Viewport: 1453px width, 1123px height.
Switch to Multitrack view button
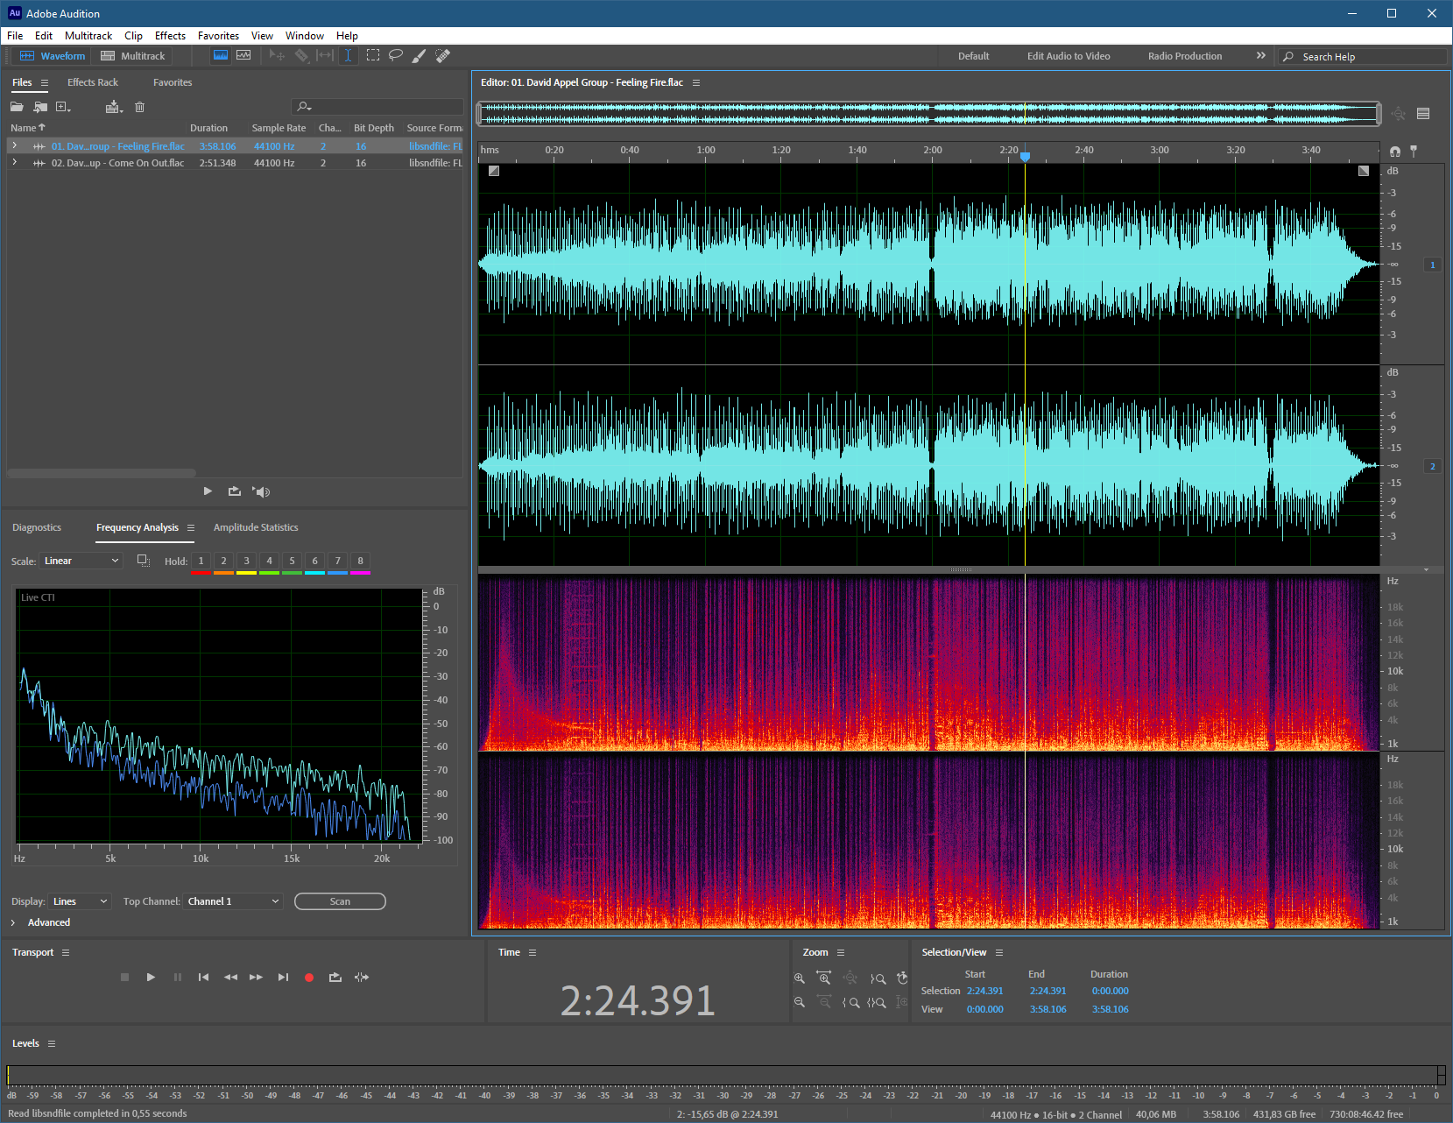pyautogui.click(x=132, y=55)
